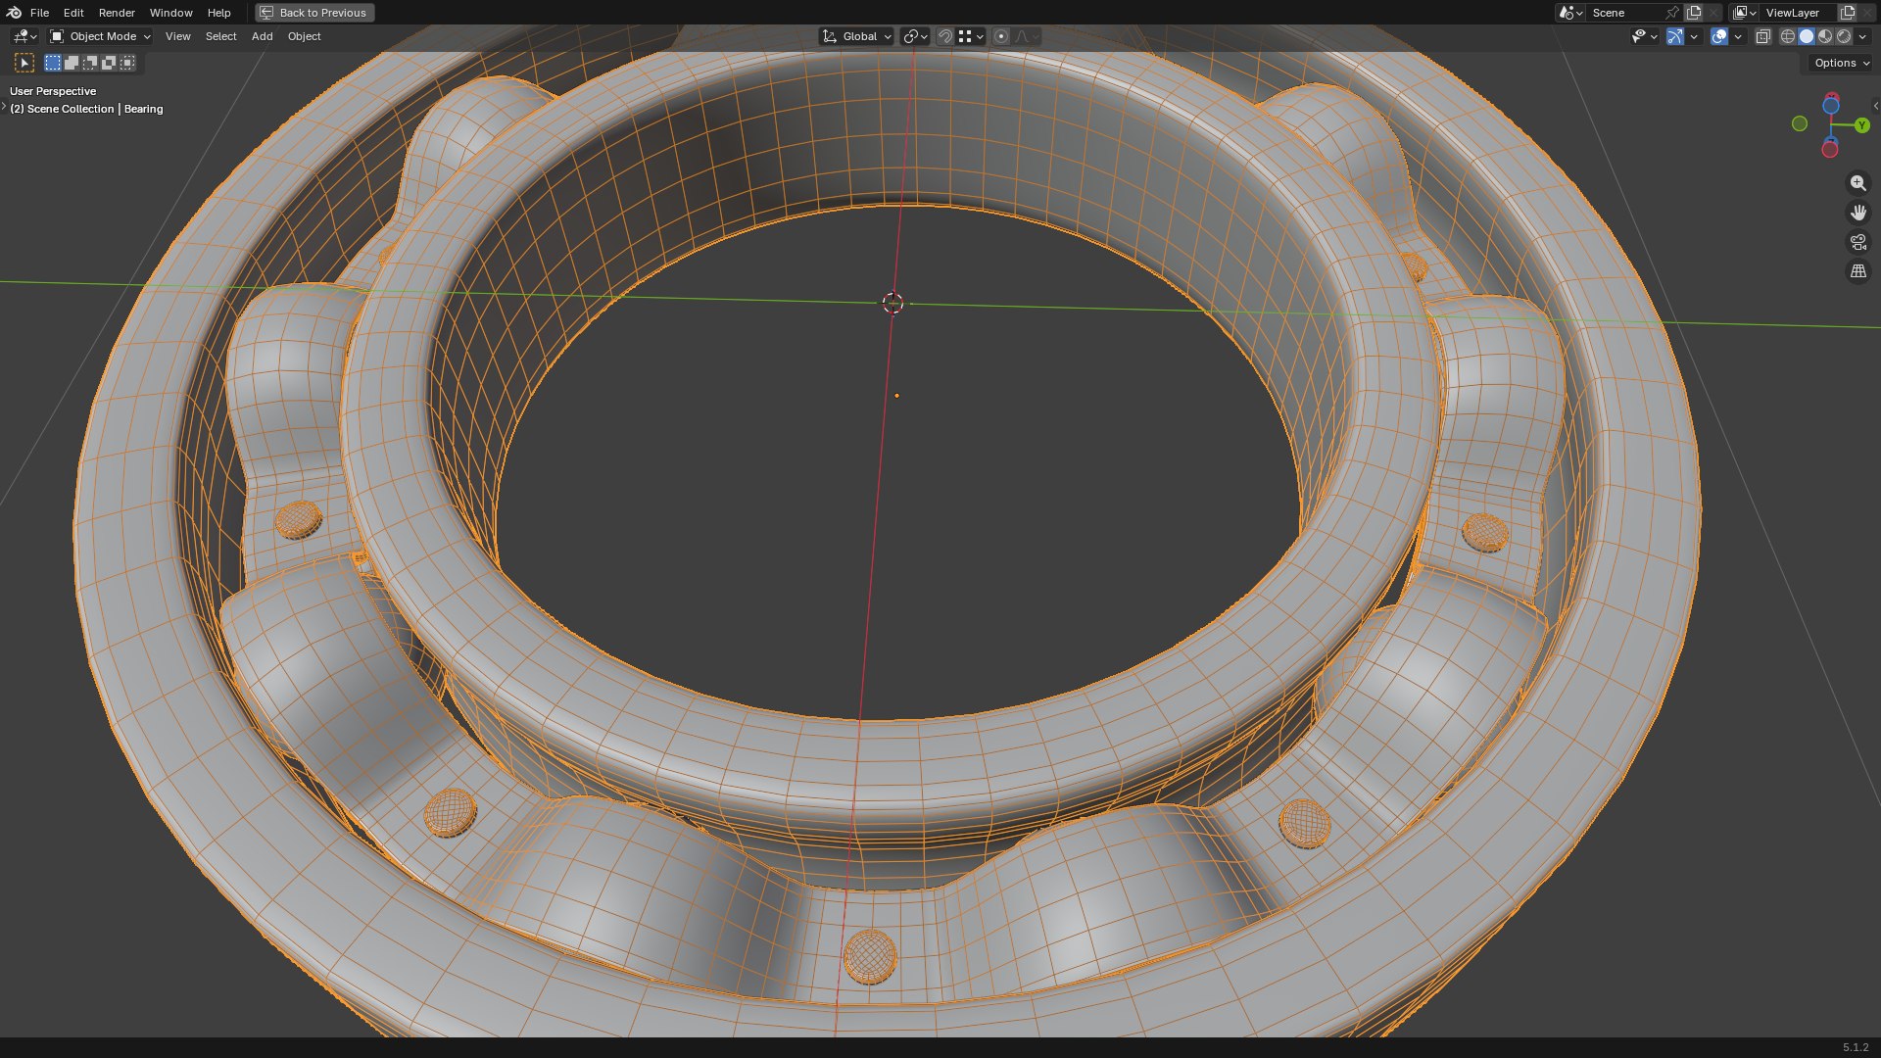Choose Extend selection mode icon

click(x=72, y=63)
